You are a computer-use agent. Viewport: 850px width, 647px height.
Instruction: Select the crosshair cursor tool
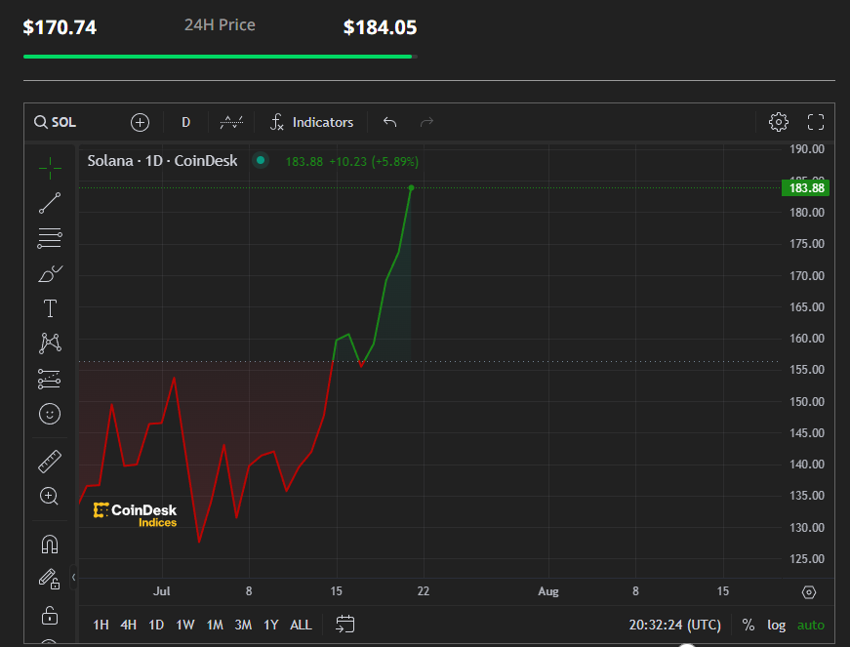point(50,168)
